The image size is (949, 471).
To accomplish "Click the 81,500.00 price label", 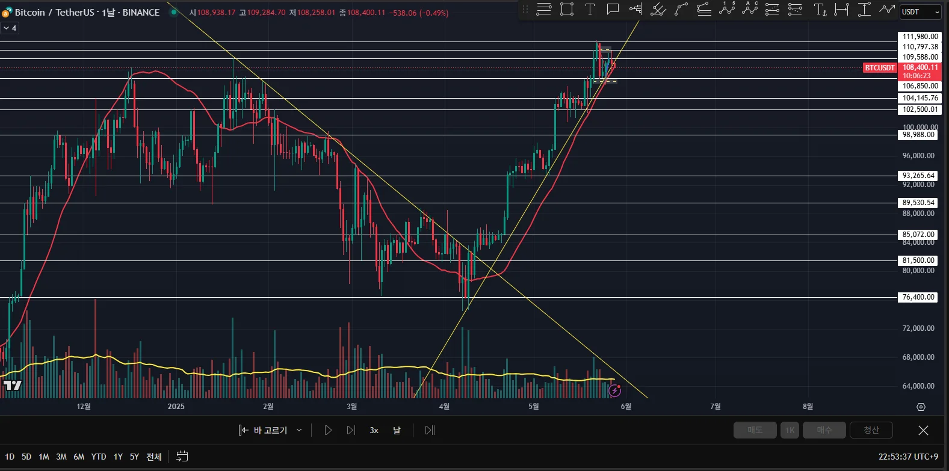I will pos(918,260).
